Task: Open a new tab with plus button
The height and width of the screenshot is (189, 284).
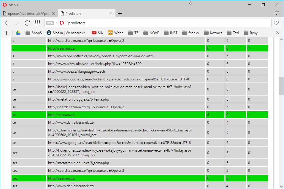Action: (x=120, y=13)
